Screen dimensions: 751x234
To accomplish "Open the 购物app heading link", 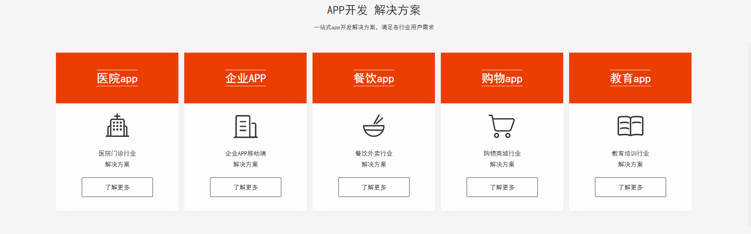I will [x=502, y=78].
